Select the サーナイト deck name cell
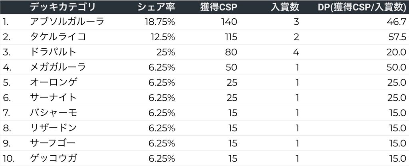409x166 pixels. pos(53,97)
